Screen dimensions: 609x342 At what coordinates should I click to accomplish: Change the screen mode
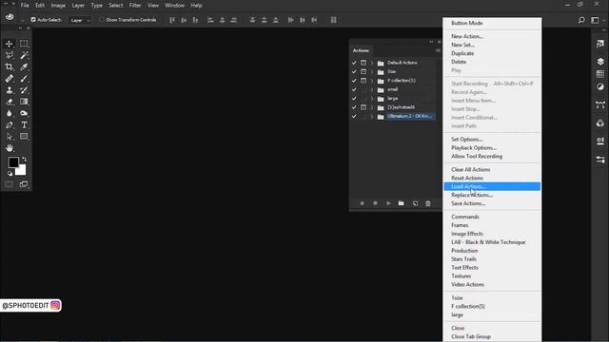pyautogui.click(x=24, y=184)
